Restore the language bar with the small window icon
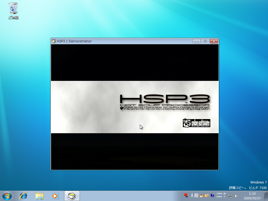 point(225,194)
